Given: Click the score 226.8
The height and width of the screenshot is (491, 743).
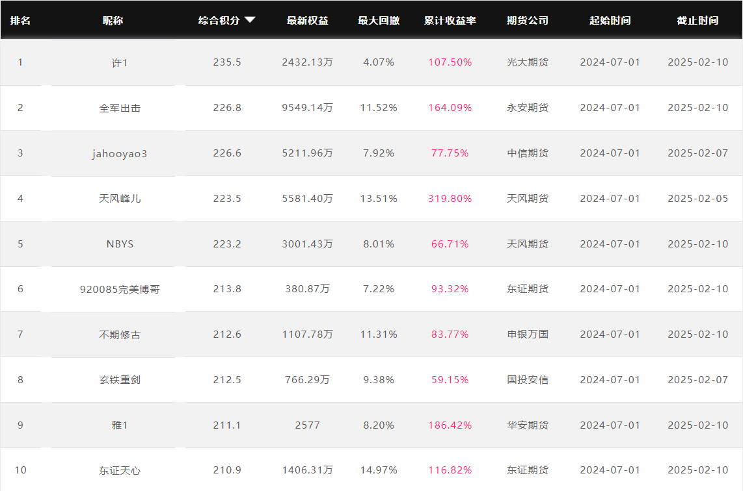Looking at the screenshot, I should click(227, 108).
